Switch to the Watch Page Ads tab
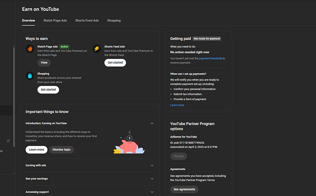 click(x=55, y=21)
